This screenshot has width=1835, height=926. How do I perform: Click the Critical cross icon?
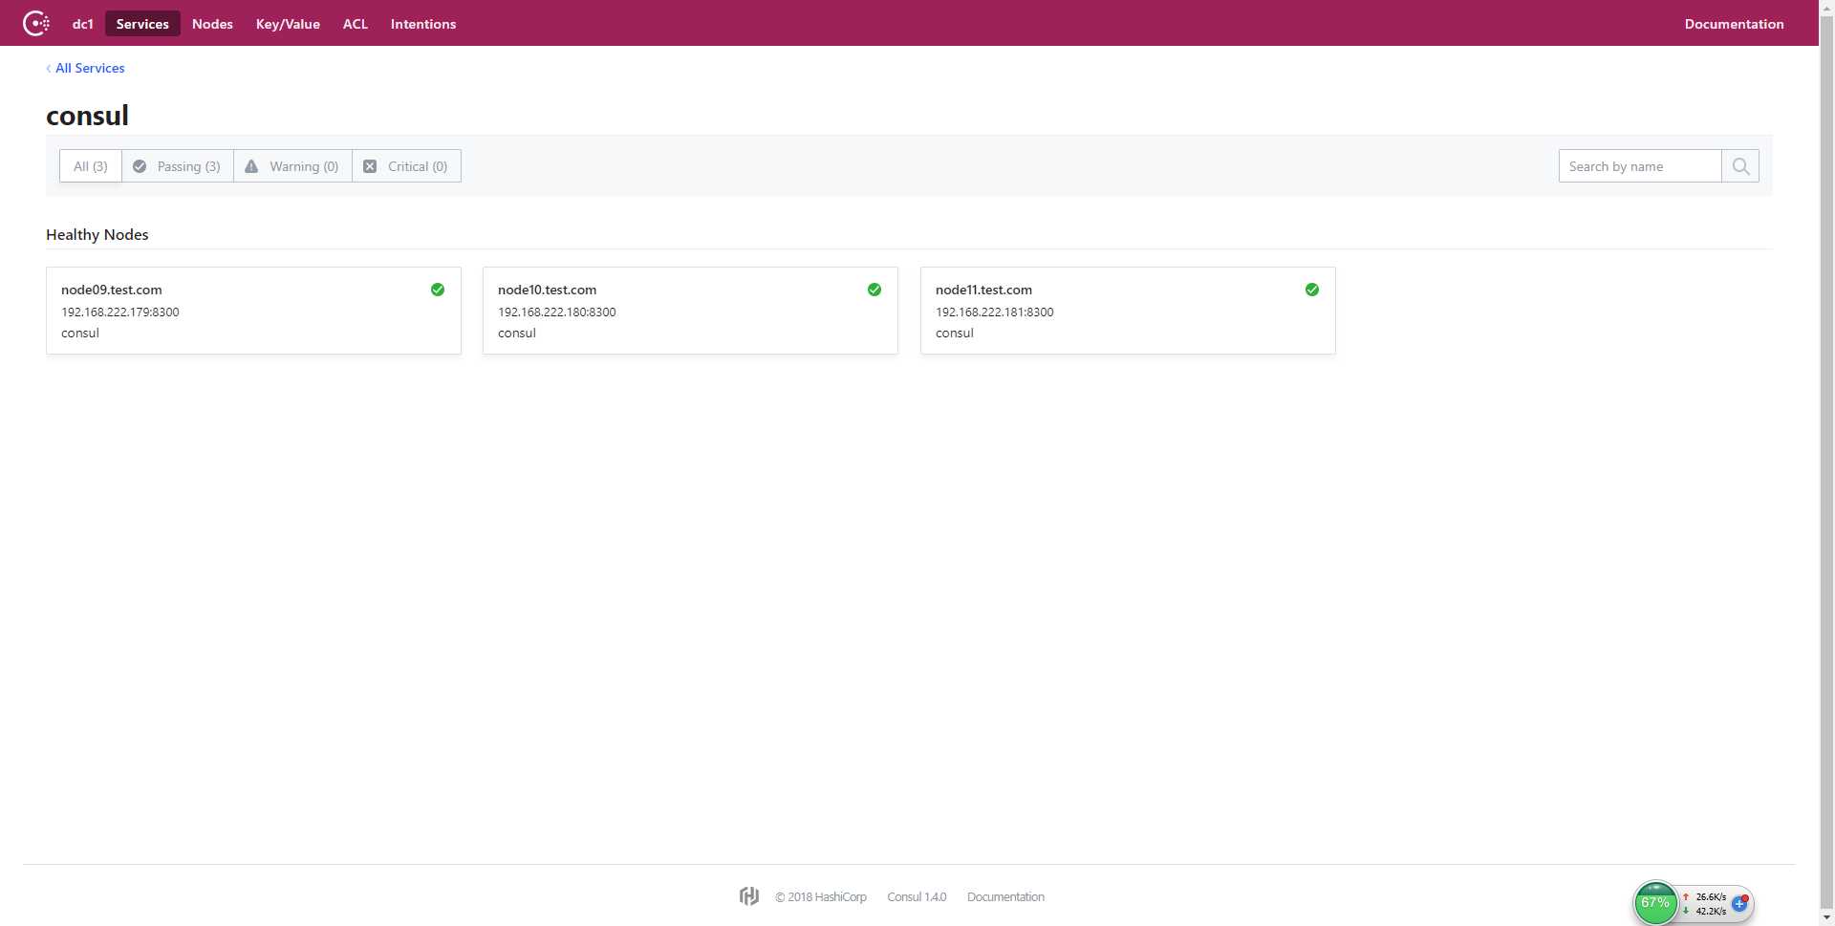click(370, 166)
